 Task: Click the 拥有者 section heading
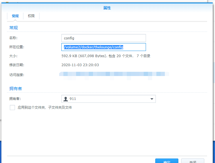click(x=15, y=89)
